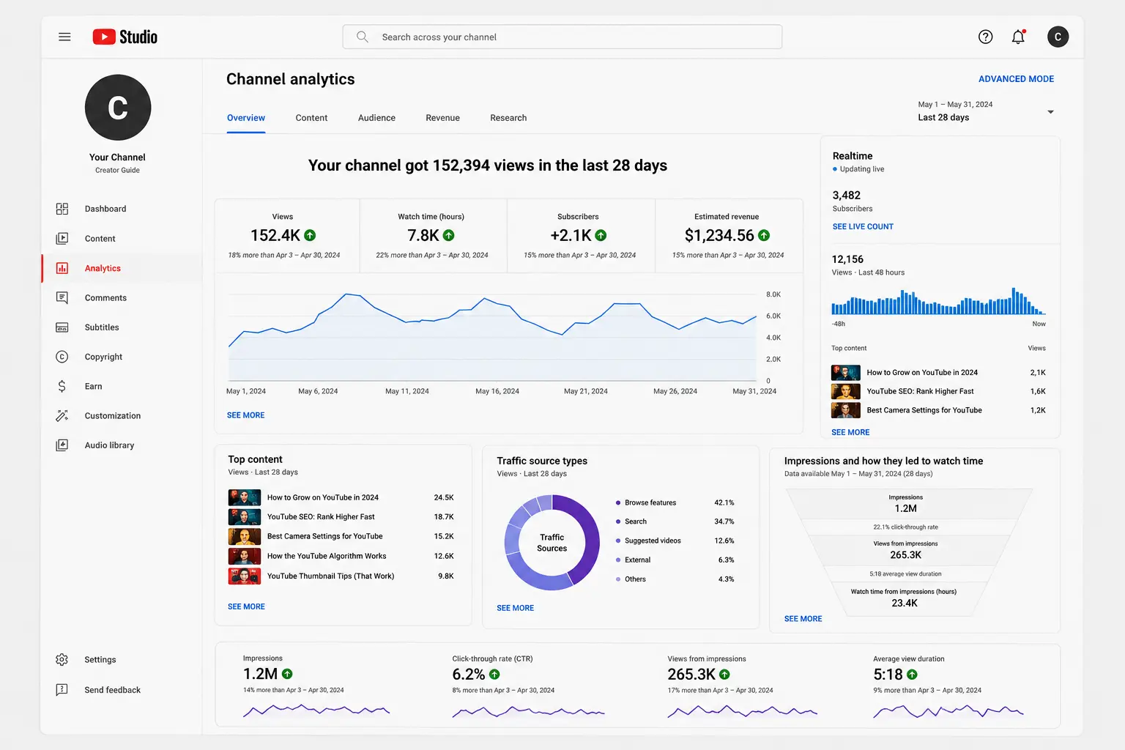Viewport: 1125px width, 750px height.
Task: Switch to the Revenue tab
Action: [x=442, y=118]
